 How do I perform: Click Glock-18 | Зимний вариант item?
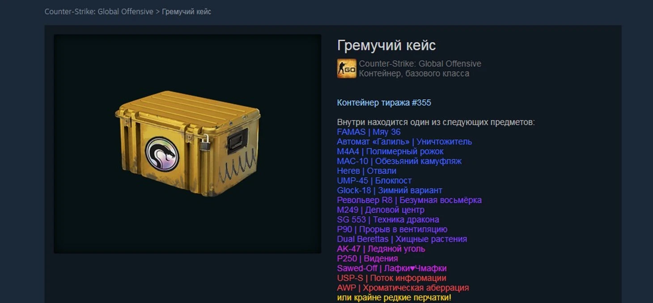[389, 190]
